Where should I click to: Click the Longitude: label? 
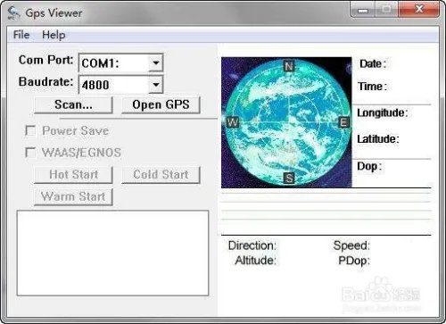coord(383,112)
